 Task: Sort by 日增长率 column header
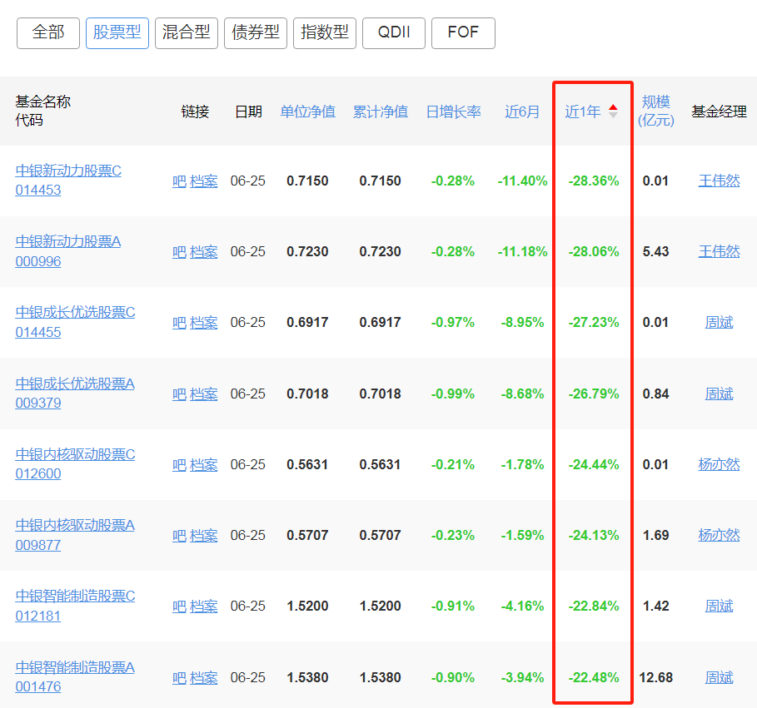453,111
